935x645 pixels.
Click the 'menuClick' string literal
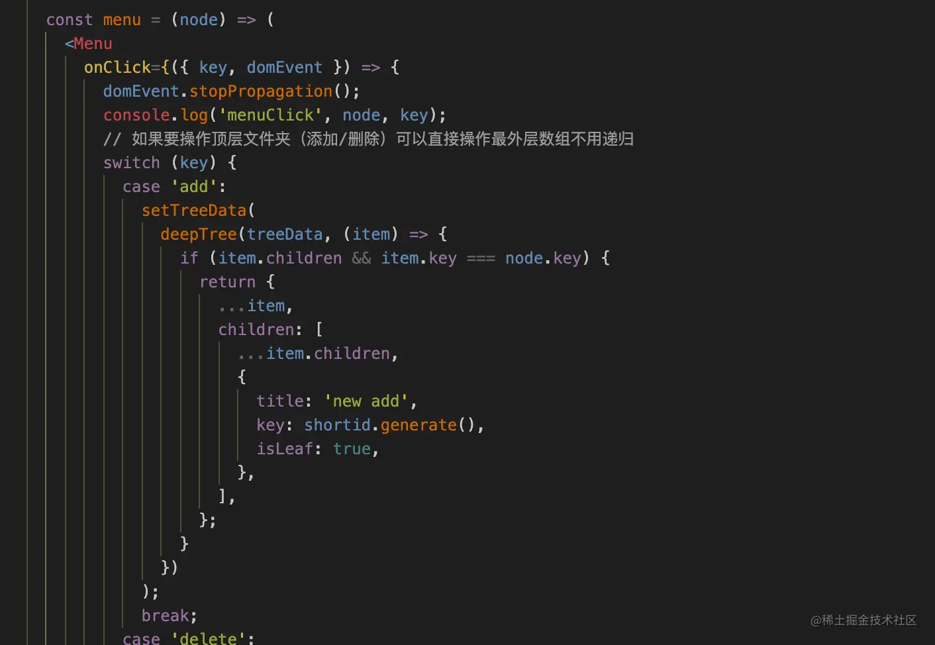click(x=270, y=115)
